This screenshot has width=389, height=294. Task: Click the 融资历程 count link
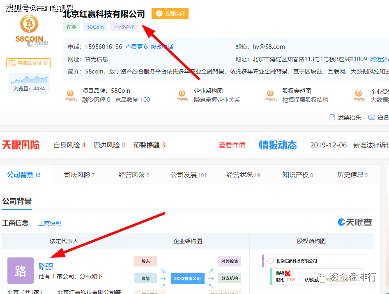tap(96, 100)
